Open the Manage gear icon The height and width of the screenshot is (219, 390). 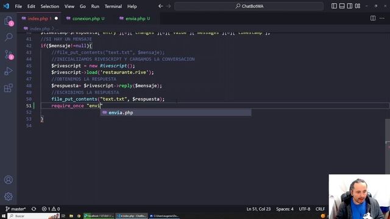(x=8, y=196)
